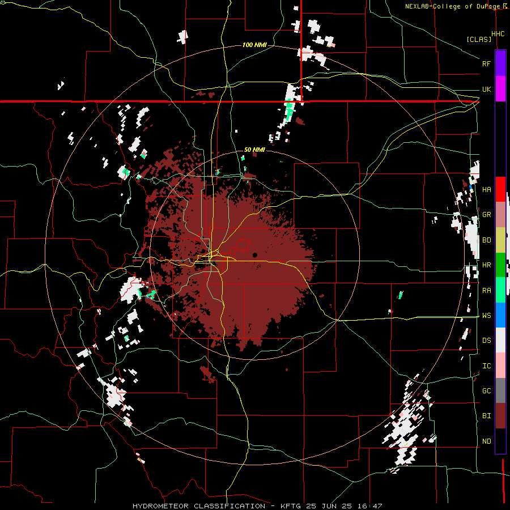Viewport: 510px width, 510px height.
Task: Pick the WS blue legend block
Action: [500, 315]
